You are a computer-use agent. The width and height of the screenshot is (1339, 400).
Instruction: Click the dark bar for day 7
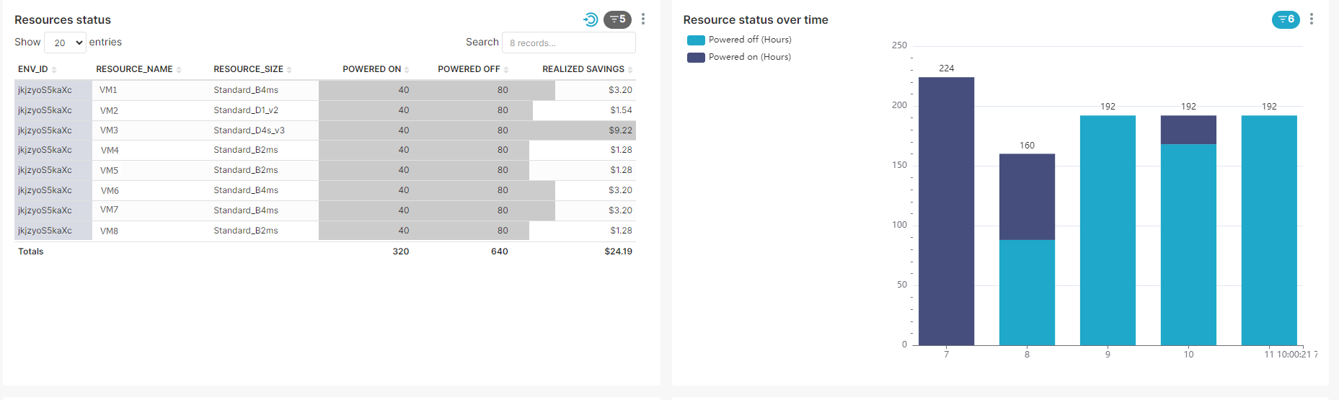(946, 210)
